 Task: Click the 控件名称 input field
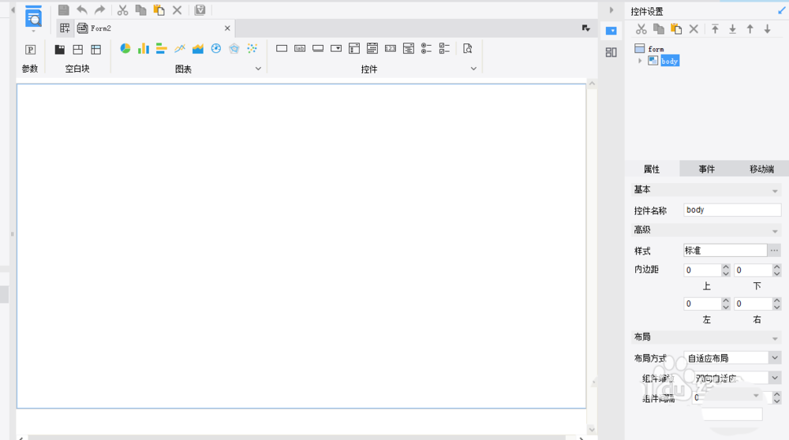click(731, 211)
